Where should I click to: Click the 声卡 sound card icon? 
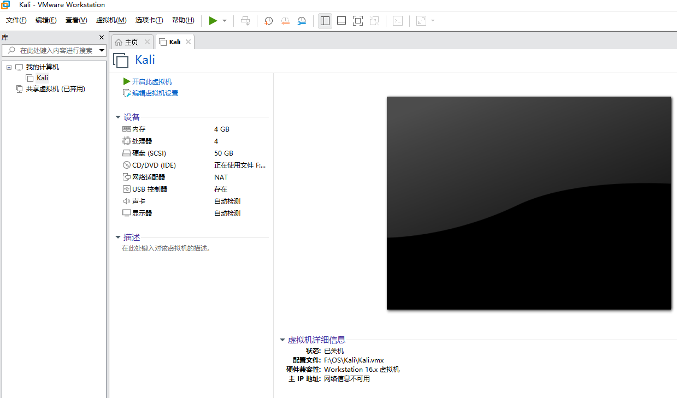pos(127,201)
